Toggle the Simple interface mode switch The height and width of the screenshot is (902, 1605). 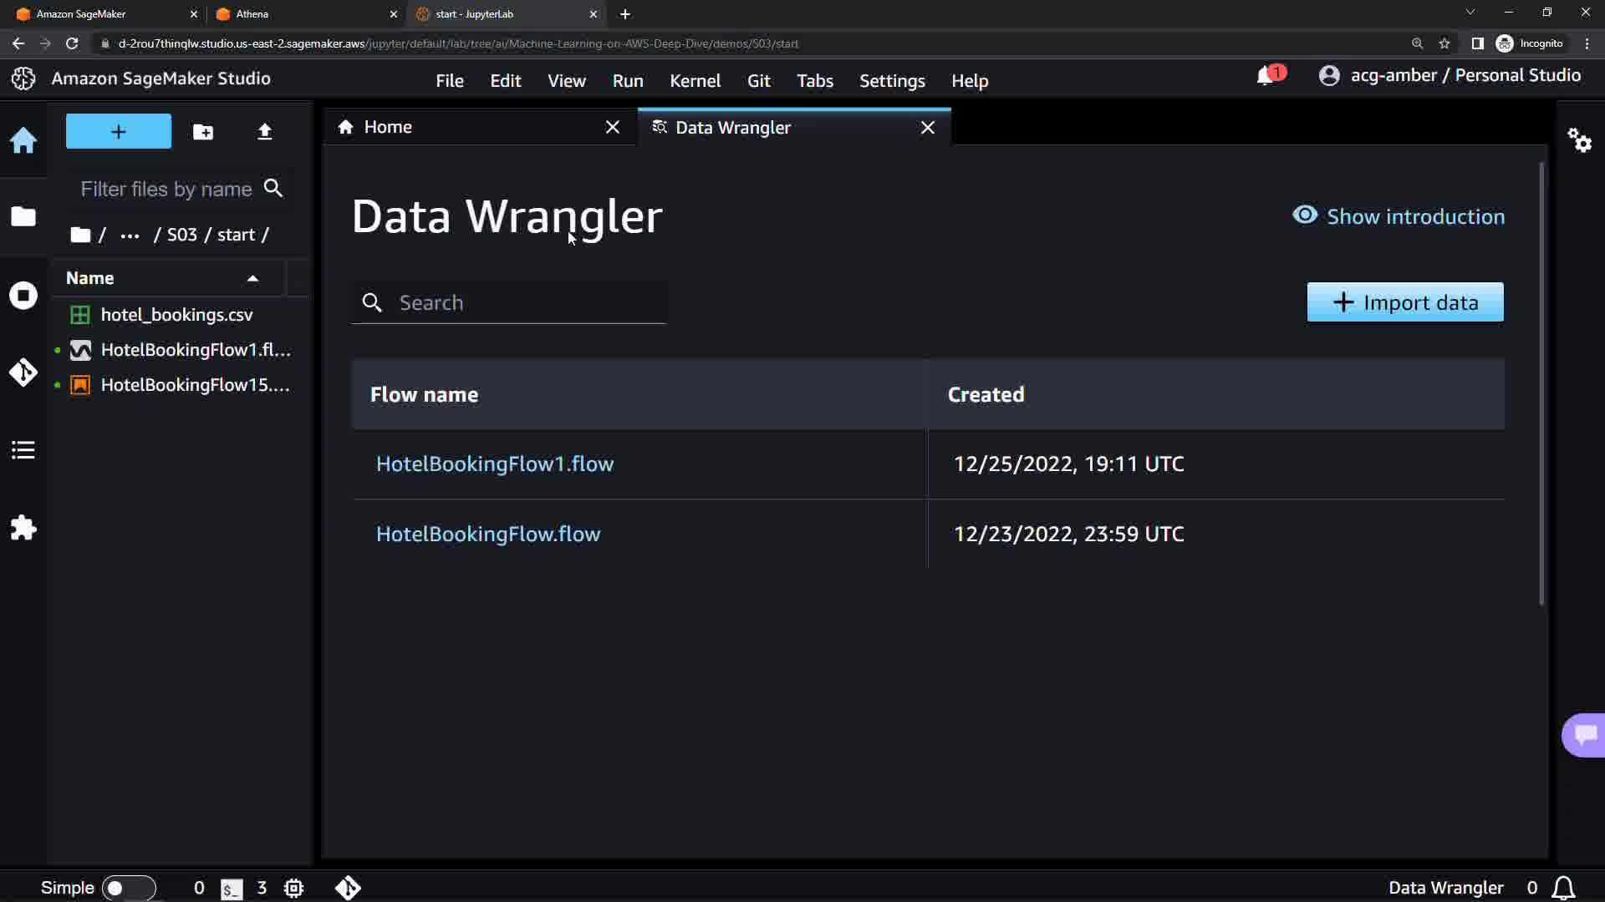pyautogui.click(x=128, y=888)
